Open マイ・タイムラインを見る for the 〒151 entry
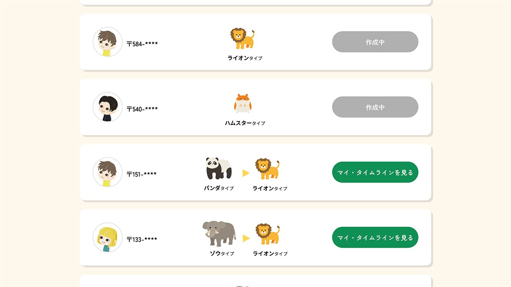Viewport: 511px width, 287px height. 375,172
